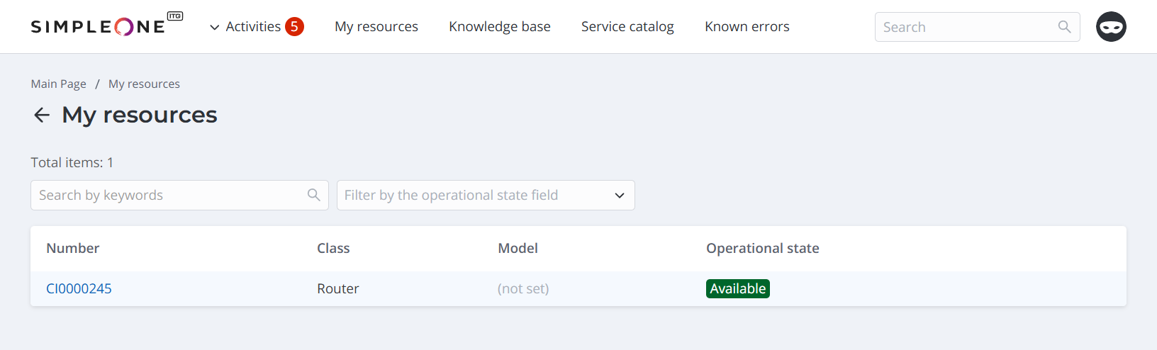This screenshot has height=350, width=1157.
Task: Click the Operational state column header
Action: 763,248
